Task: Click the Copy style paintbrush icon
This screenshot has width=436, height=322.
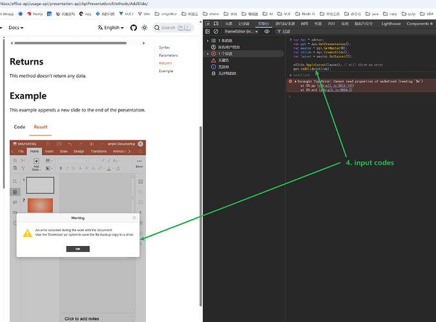Action: 23,168
